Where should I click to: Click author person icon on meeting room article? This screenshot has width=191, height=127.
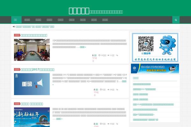click(x=93, y=55)
